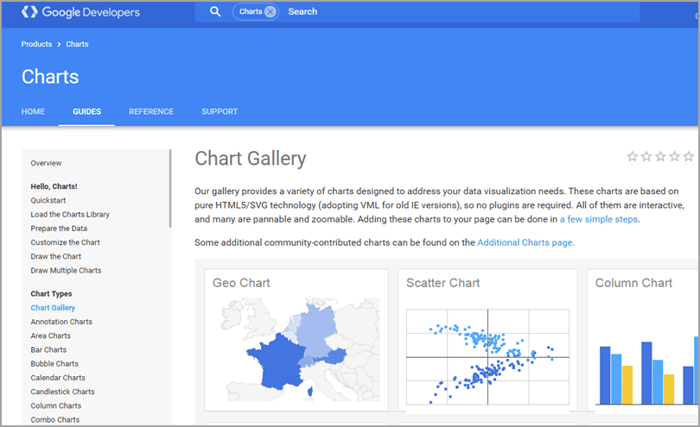Open Annotation Charts in sidebar

61,322
